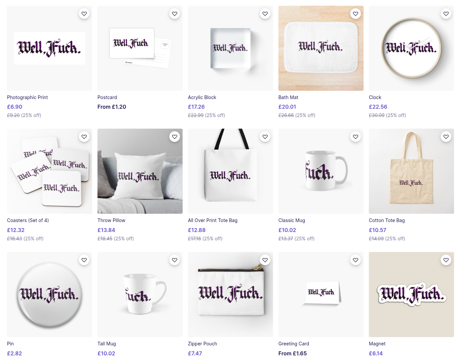Select the Greeting Card product image
The height and width of the screenshot is (360, 464).
coord(321,295)
